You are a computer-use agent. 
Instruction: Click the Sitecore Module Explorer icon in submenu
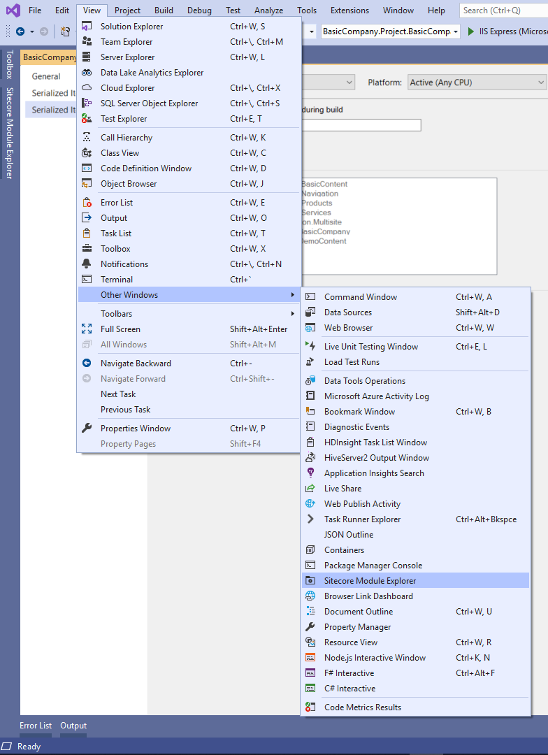tap(310, 581)
